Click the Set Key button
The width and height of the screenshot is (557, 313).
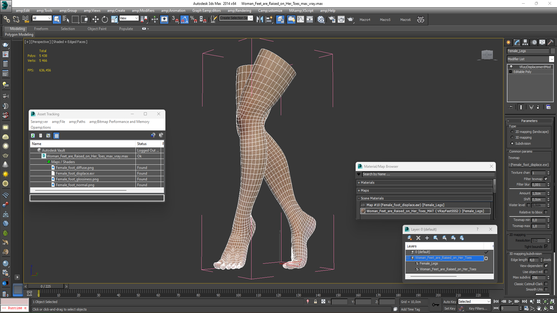pos(450,309)
